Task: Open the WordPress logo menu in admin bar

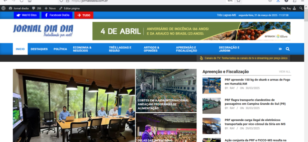Action: pyautogui.click(x=3, y=8)
